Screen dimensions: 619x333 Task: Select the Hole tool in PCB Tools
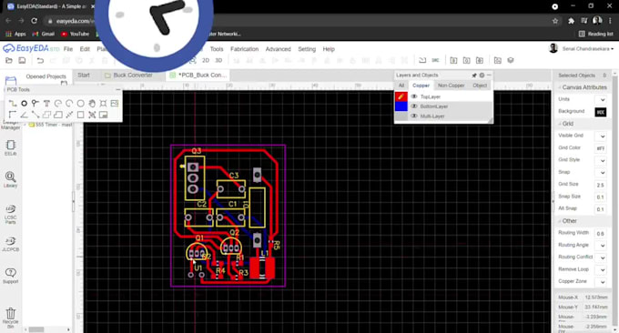[103, 104]
